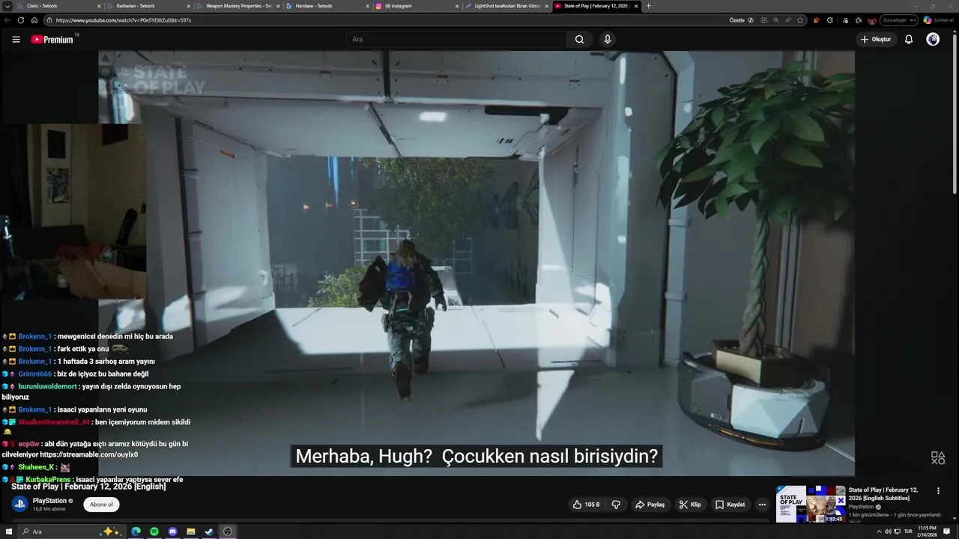Open the read aloud icon in address bar

point(788,20)
